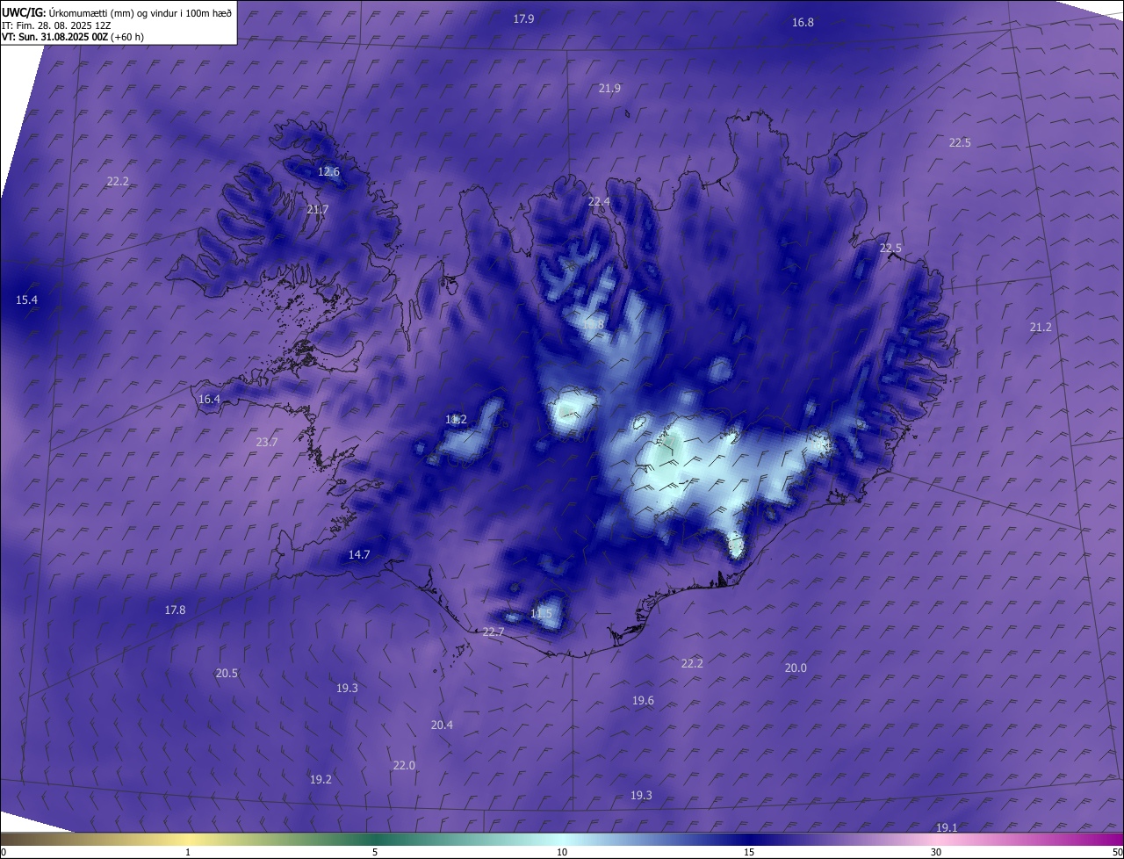Click the 10.8 value in northern highlands
The height and width of the screenshot is (859, 1124).
pos(593,325)
